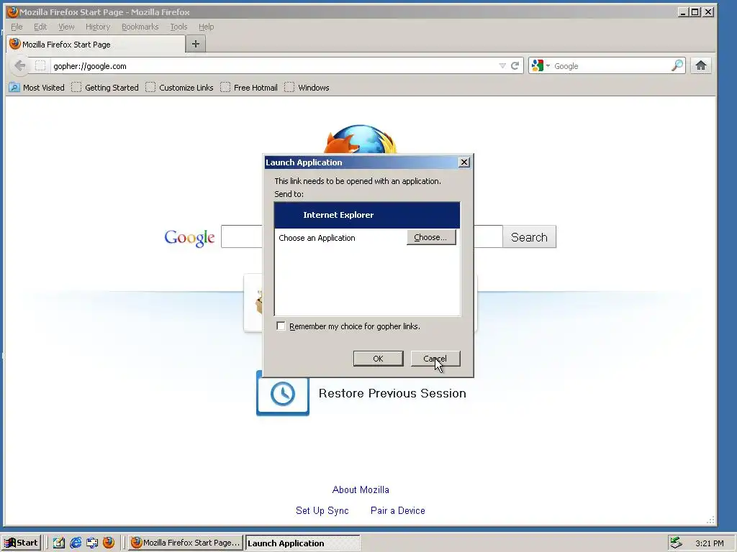Click the Most Visited bookmark icon

pyautogui.click(x=14, y=87)
